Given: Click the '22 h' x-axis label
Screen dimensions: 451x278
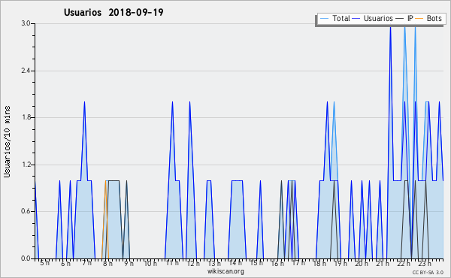Looking at the screenshot, I should (404, 264).
